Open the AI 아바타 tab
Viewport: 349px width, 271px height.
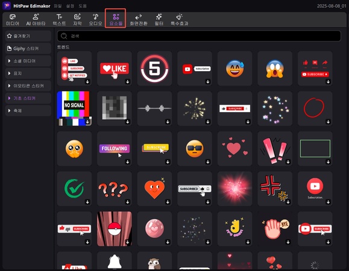click(x=36, y=19)
